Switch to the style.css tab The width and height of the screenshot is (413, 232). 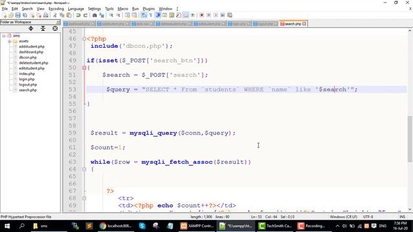[143, 24]
